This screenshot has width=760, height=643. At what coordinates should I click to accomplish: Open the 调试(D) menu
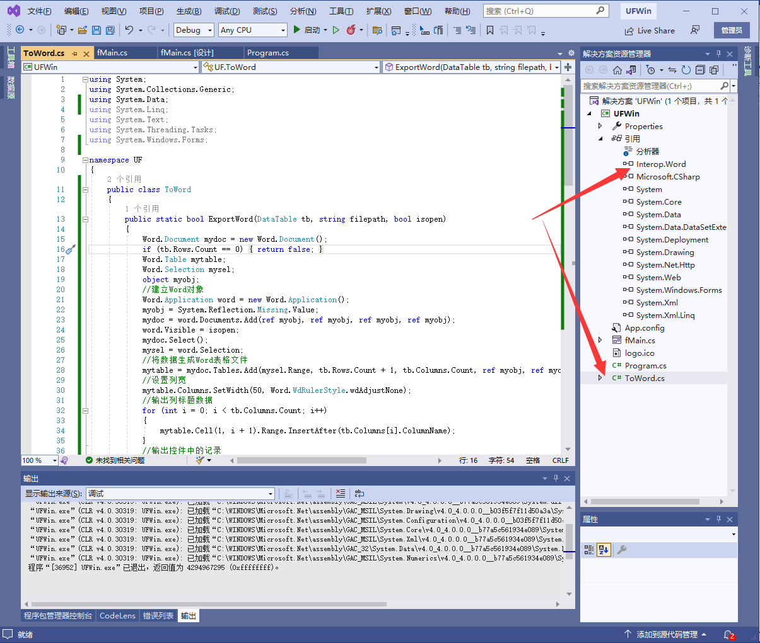(x=227, y=11)
